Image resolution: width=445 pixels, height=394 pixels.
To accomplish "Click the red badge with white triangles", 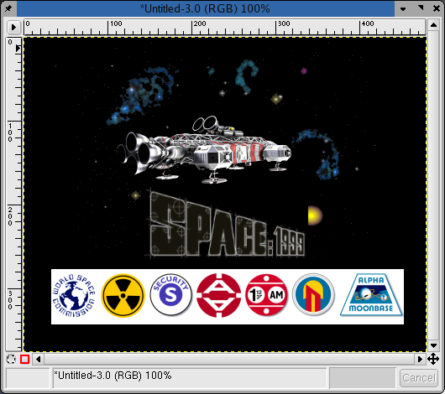I will (218, 295).
